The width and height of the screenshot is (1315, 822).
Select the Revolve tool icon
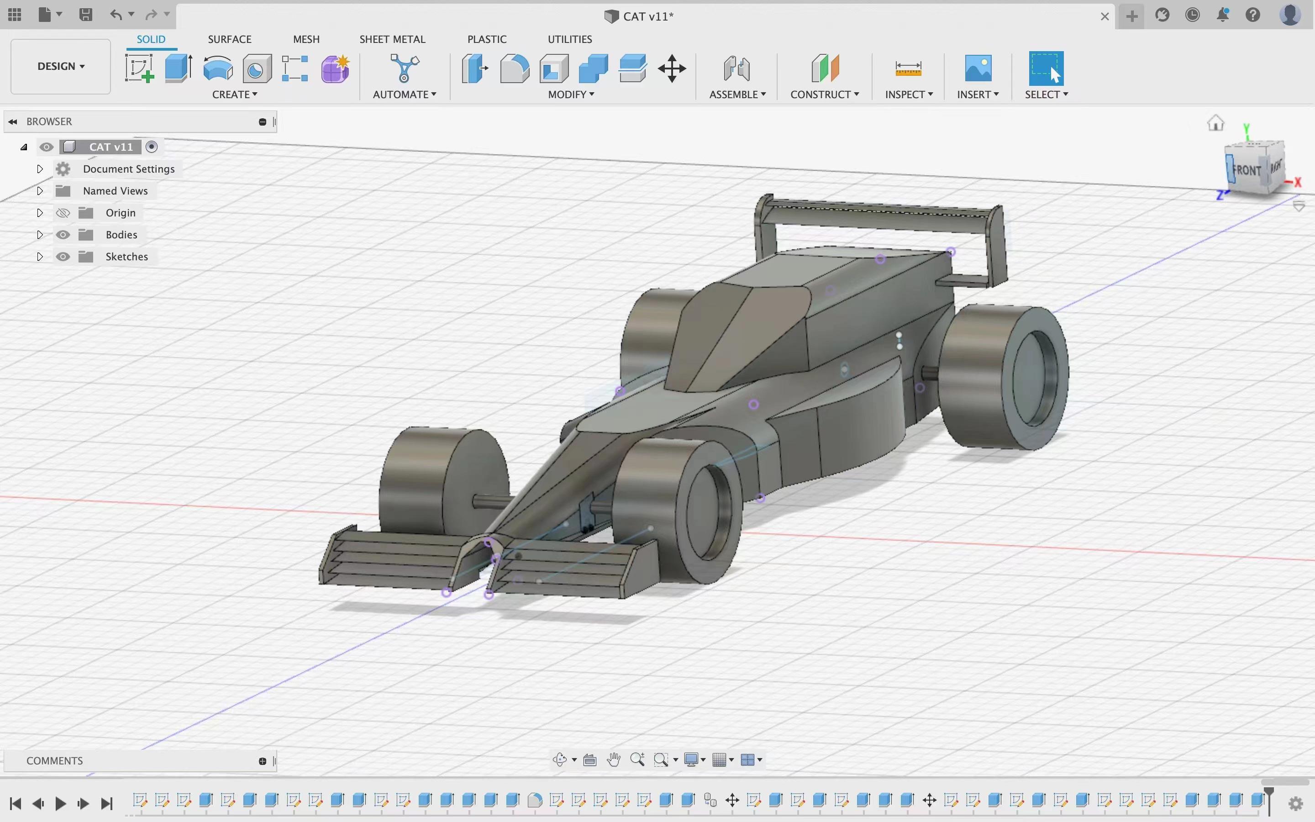click(218, 68)
